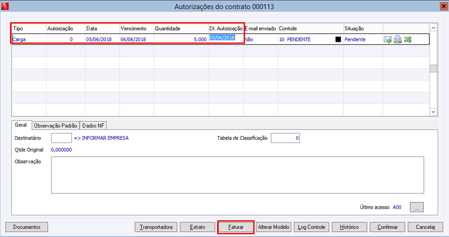Screen dimensions: 449x237
Task: Select the Geral tab
Action: tap(21, 125)
